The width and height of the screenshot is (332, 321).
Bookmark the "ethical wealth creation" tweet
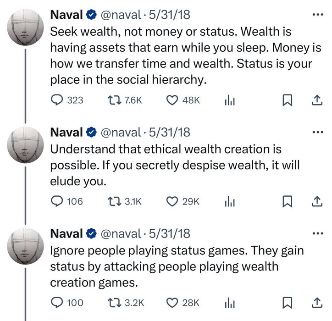coord(287,201)
